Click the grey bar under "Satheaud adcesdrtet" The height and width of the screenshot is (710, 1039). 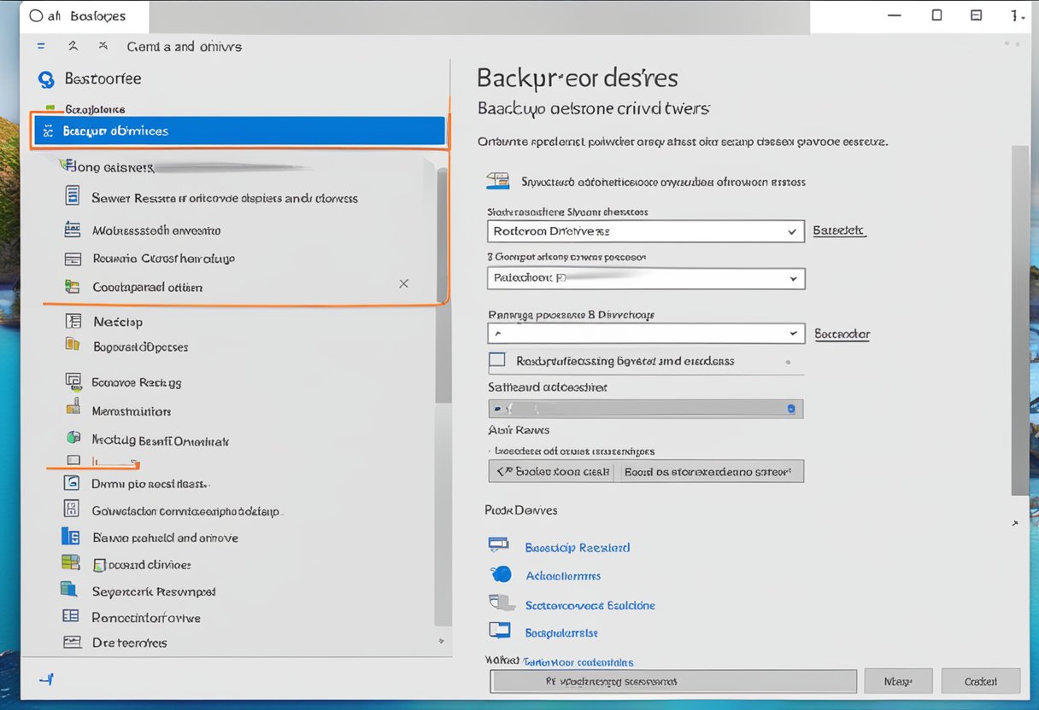645,410
